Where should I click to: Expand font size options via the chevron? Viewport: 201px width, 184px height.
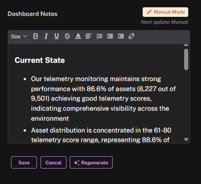[x=25, y=36]
